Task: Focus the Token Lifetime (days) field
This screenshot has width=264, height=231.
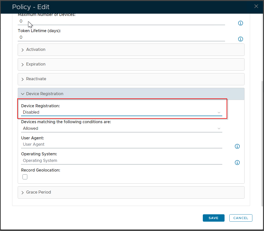Action: [121, 37]
